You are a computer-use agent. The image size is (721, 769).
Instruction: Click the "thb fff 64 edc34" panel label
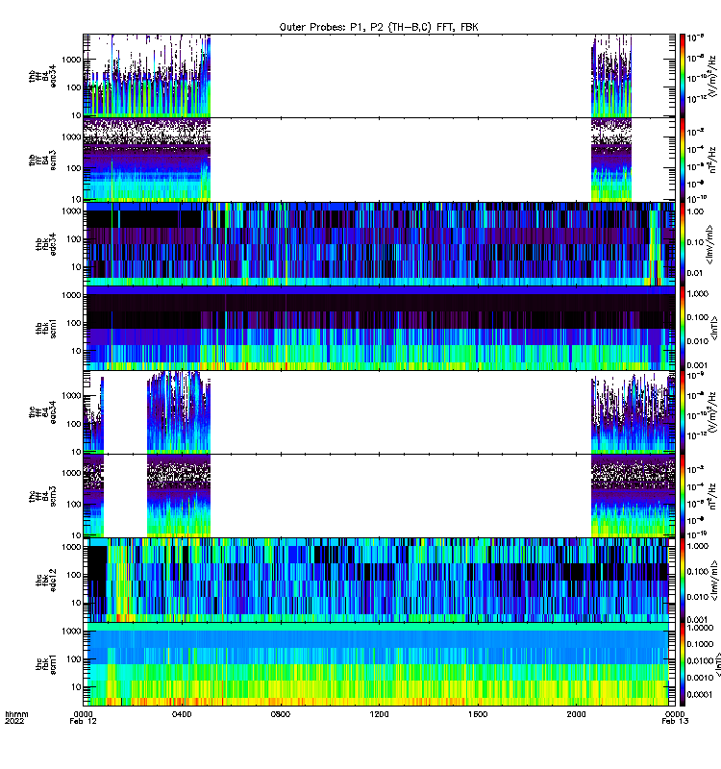(x=42, y=76)
